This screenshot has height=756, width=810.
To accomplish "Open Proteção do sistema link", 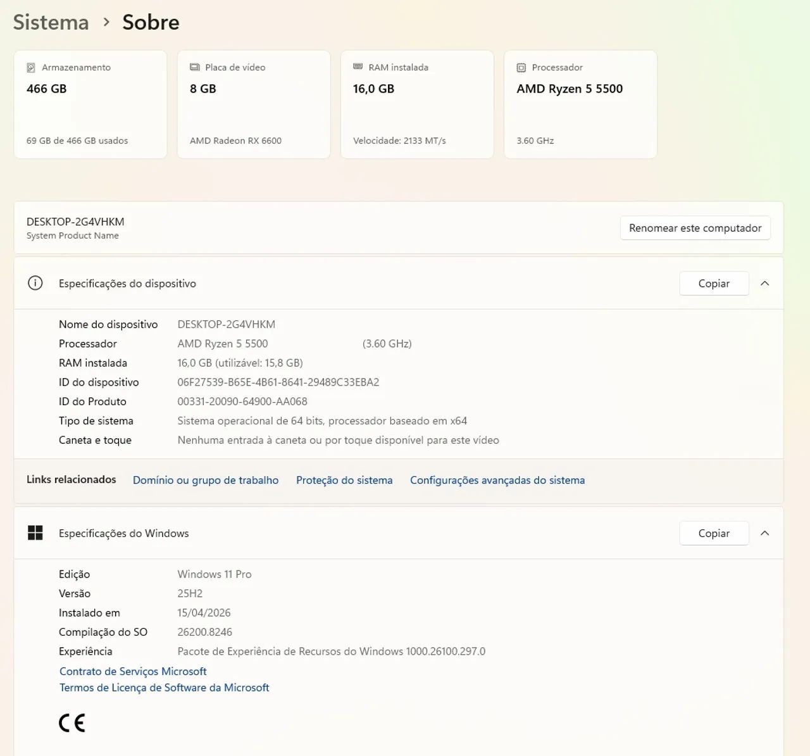I will coord(344,480).
